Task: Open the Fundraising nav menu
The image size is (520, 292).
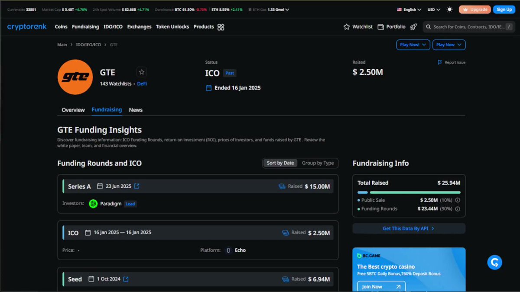Action: click(x=85, y=27)
